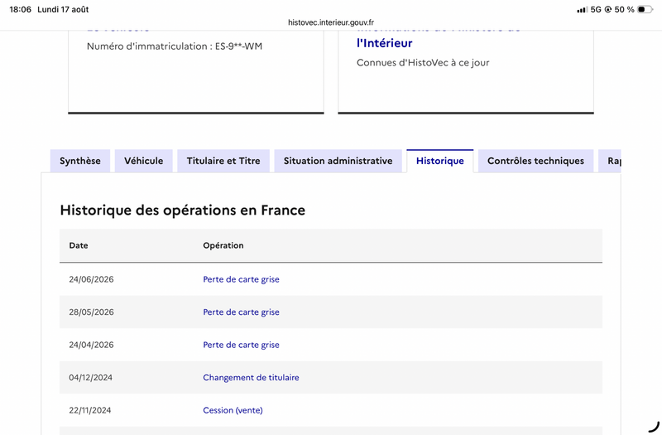
Task: Tap the orientation lock status icon
Action: point(608,9)
